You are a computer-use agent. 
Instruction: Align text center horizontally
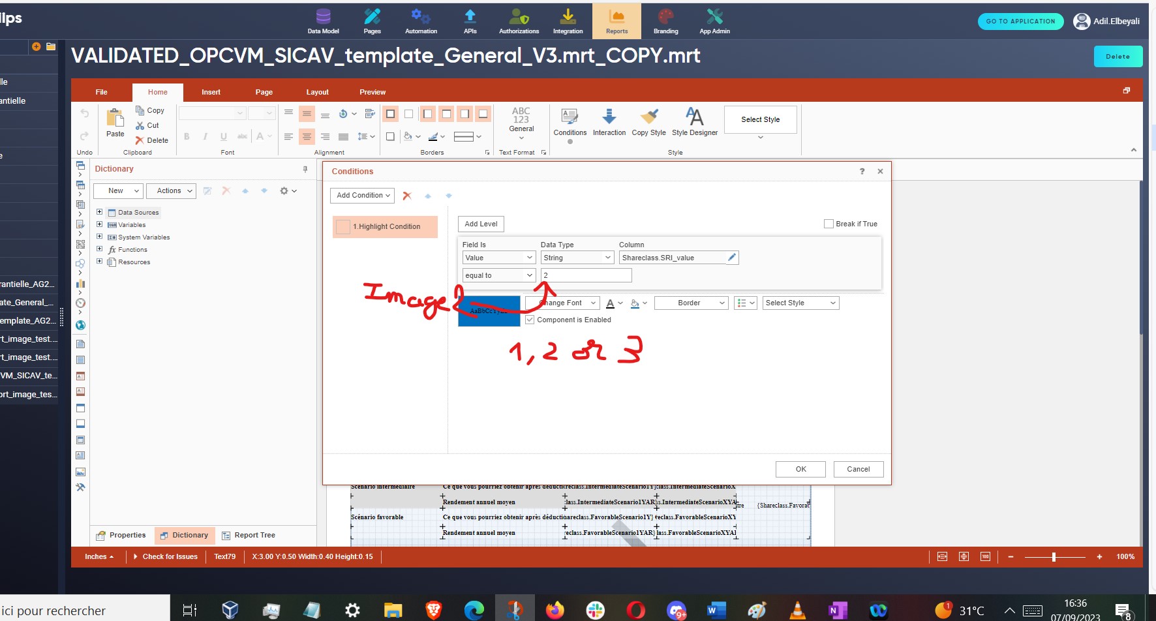[307, 136]
